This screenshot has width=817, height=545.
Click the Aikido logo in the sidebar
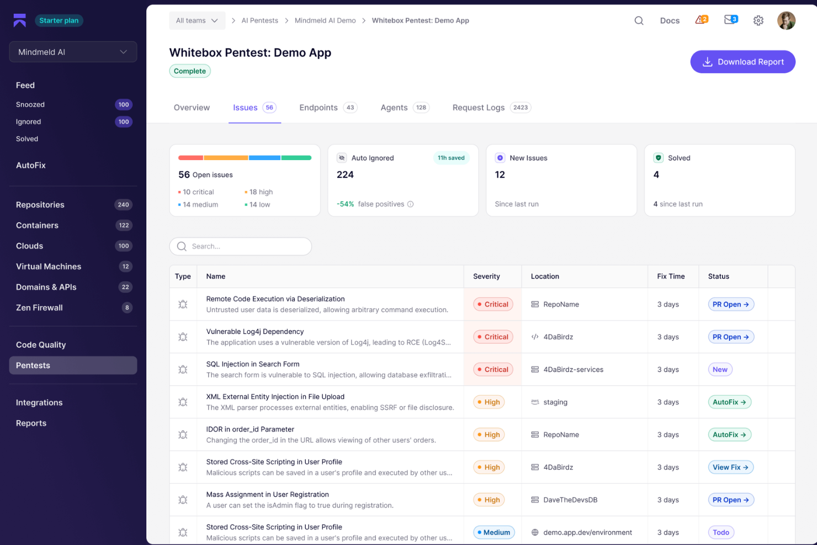click(x=19, y=20)
